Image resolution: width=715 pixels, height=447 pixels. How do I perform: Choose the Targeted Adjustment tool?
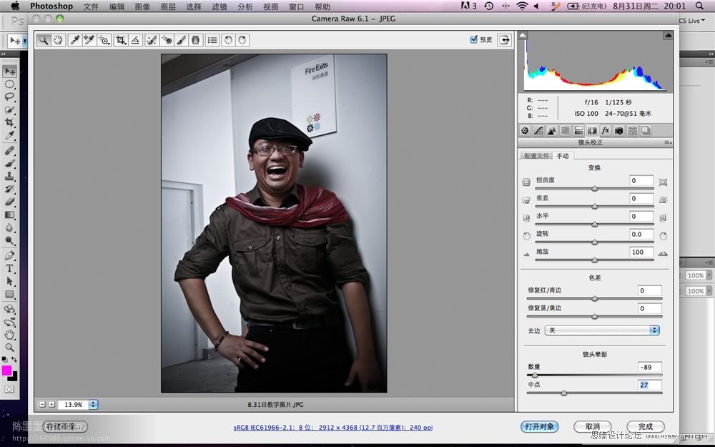[104, 40]
